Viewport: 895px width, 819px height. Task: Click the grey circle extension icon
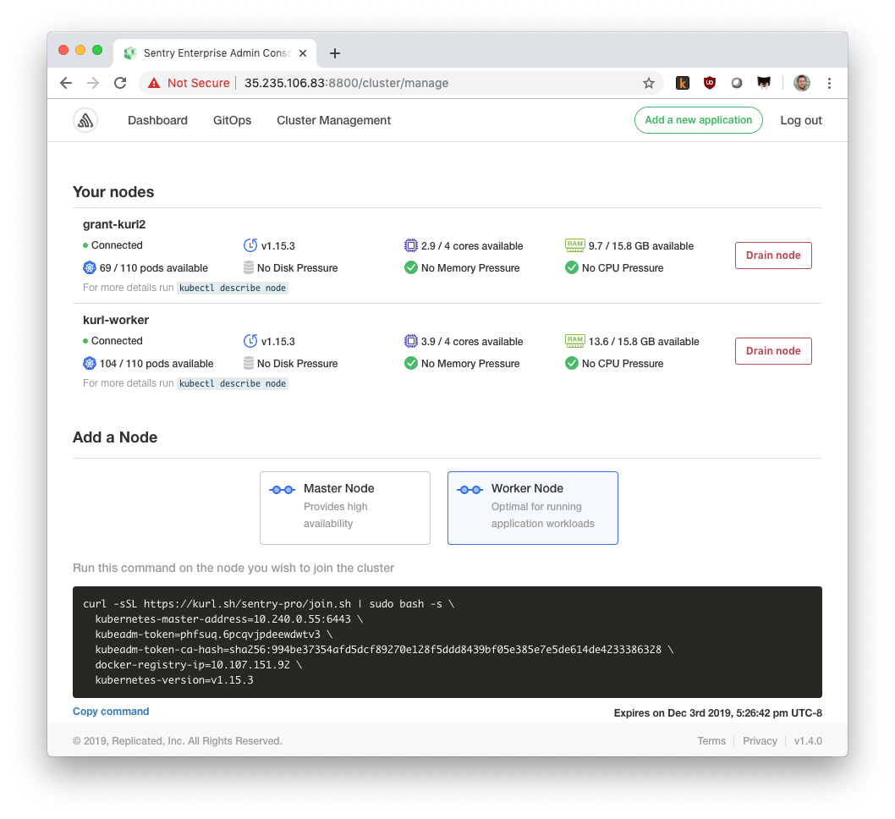737,83
